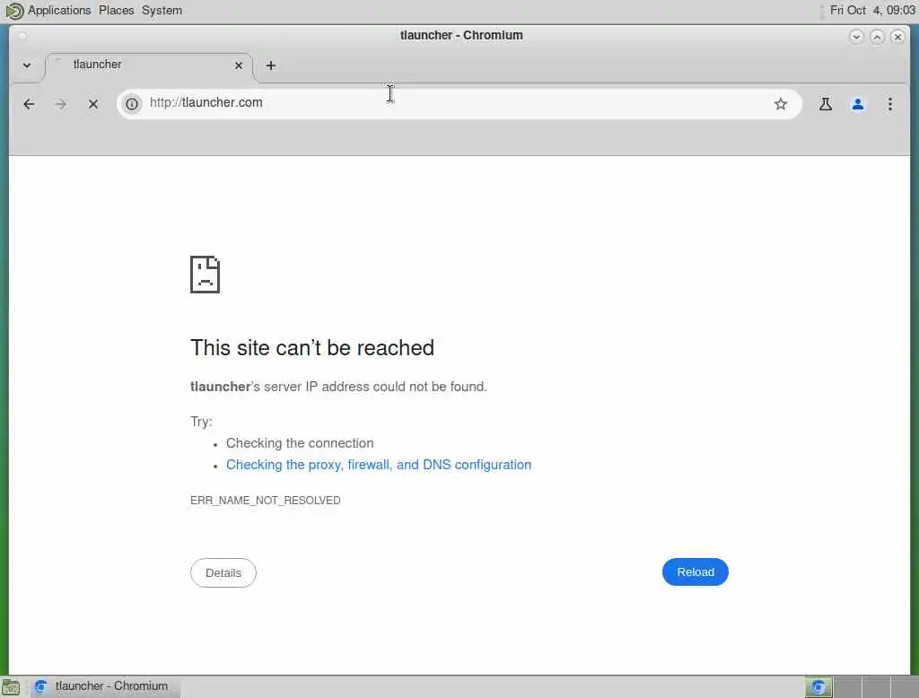Click the 'Checking the connection' text
Screen dimensions: 919x698
(x=300, y=443)
